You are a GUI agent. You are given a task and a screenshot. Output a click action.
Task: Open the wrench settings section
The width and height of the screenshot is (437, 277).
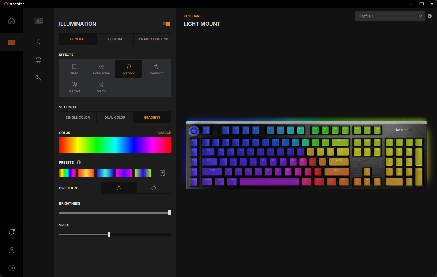(39, 78)
